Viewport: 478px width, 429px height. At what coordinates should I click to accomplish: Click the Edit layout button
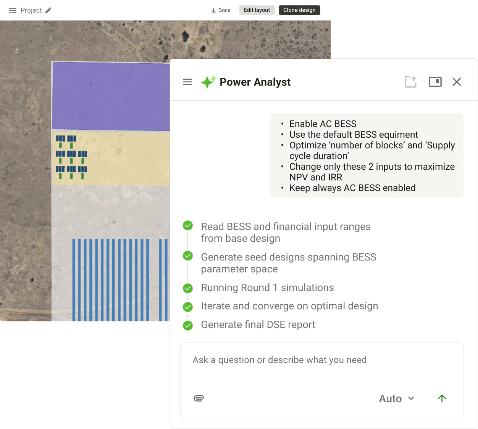tap(257, 10)
